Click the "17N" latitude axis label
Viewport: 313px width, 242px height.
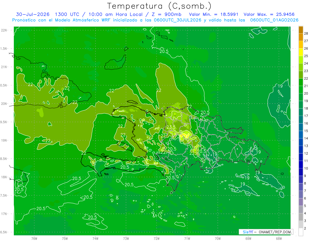point(4,214)
